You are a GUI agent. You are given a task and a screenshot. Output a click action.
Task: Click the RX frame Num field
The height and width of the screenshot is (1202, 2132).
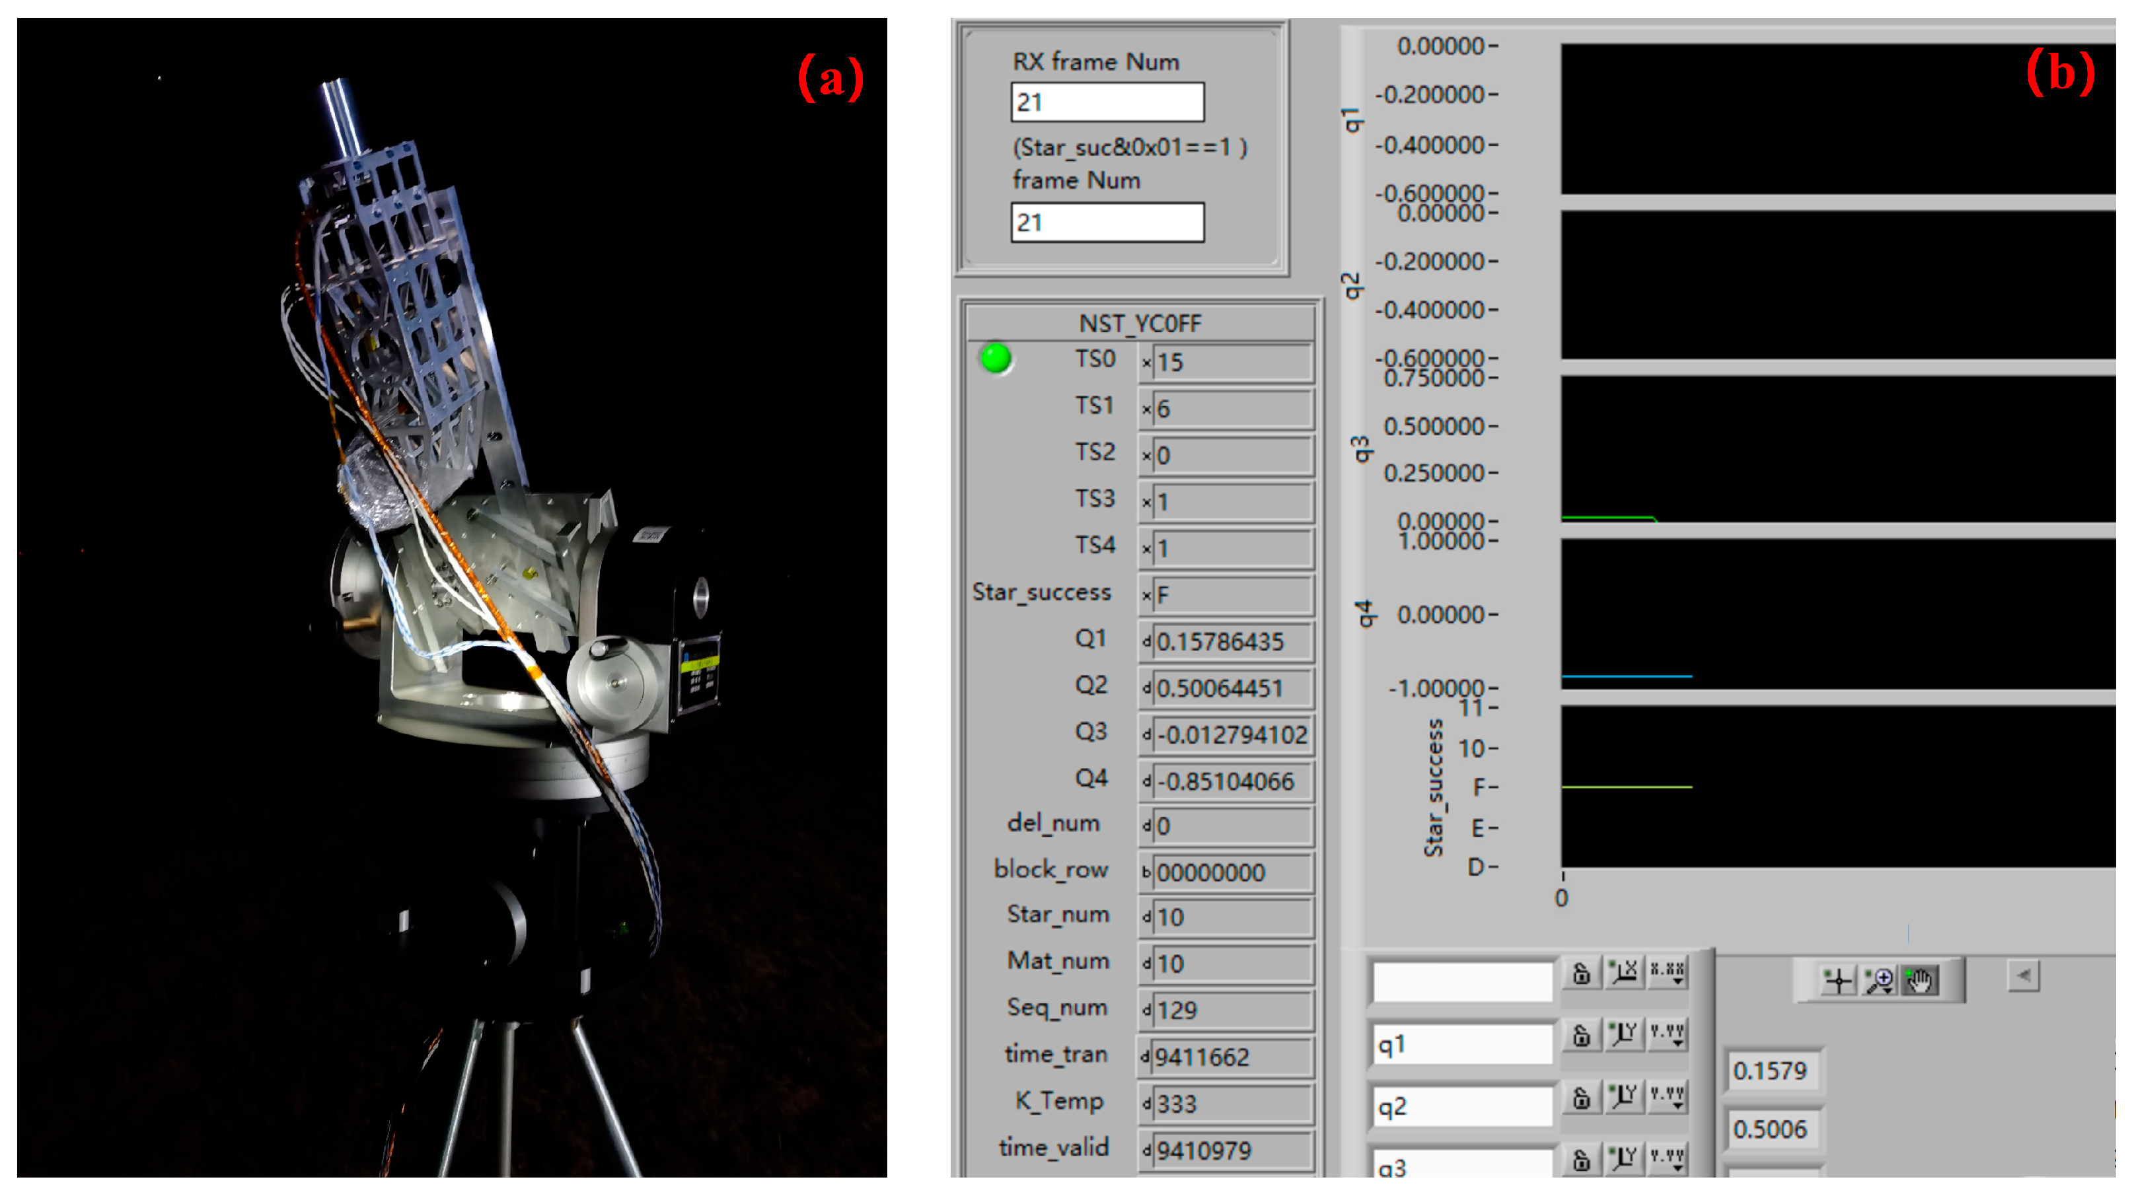pos(1107,102)
